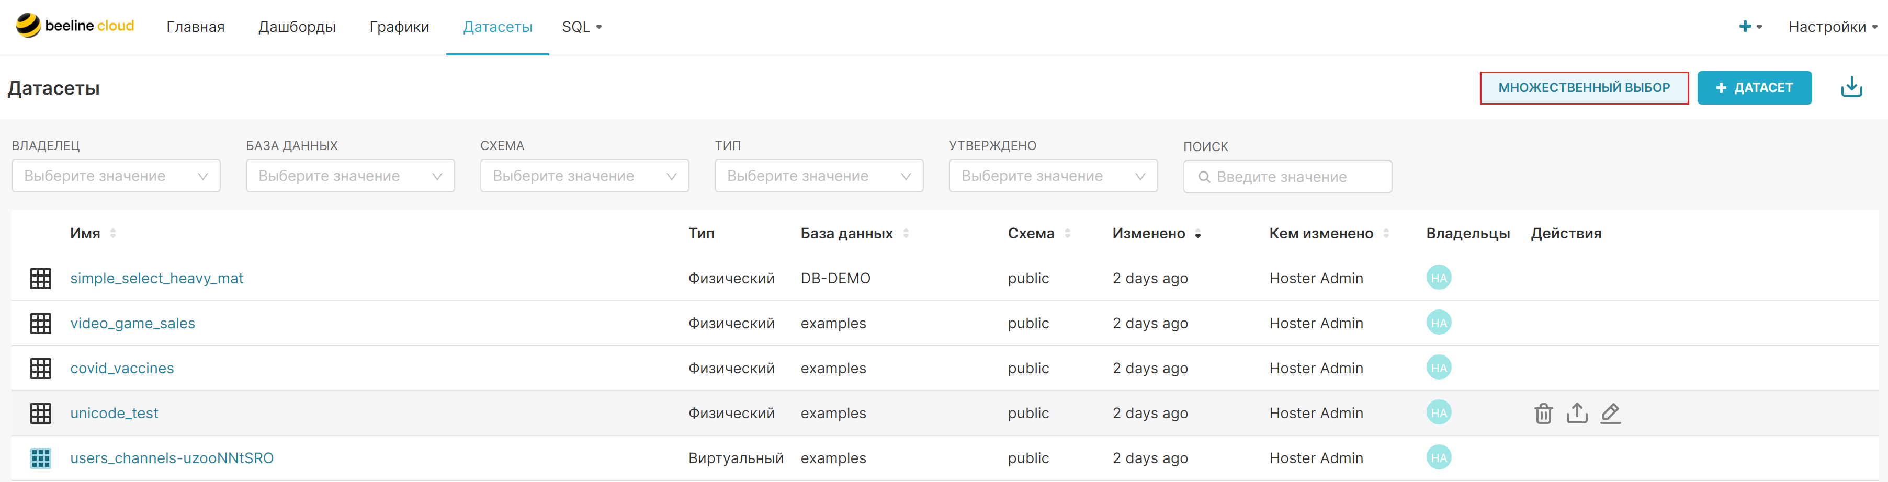1888x482 pixels.
Task: Open the Утверждено filter dropdown
Action: [x=1053, y=176]
